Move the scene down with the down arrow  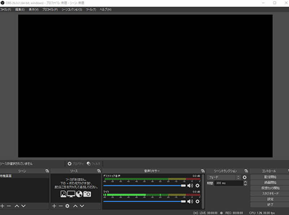[23, 206]
